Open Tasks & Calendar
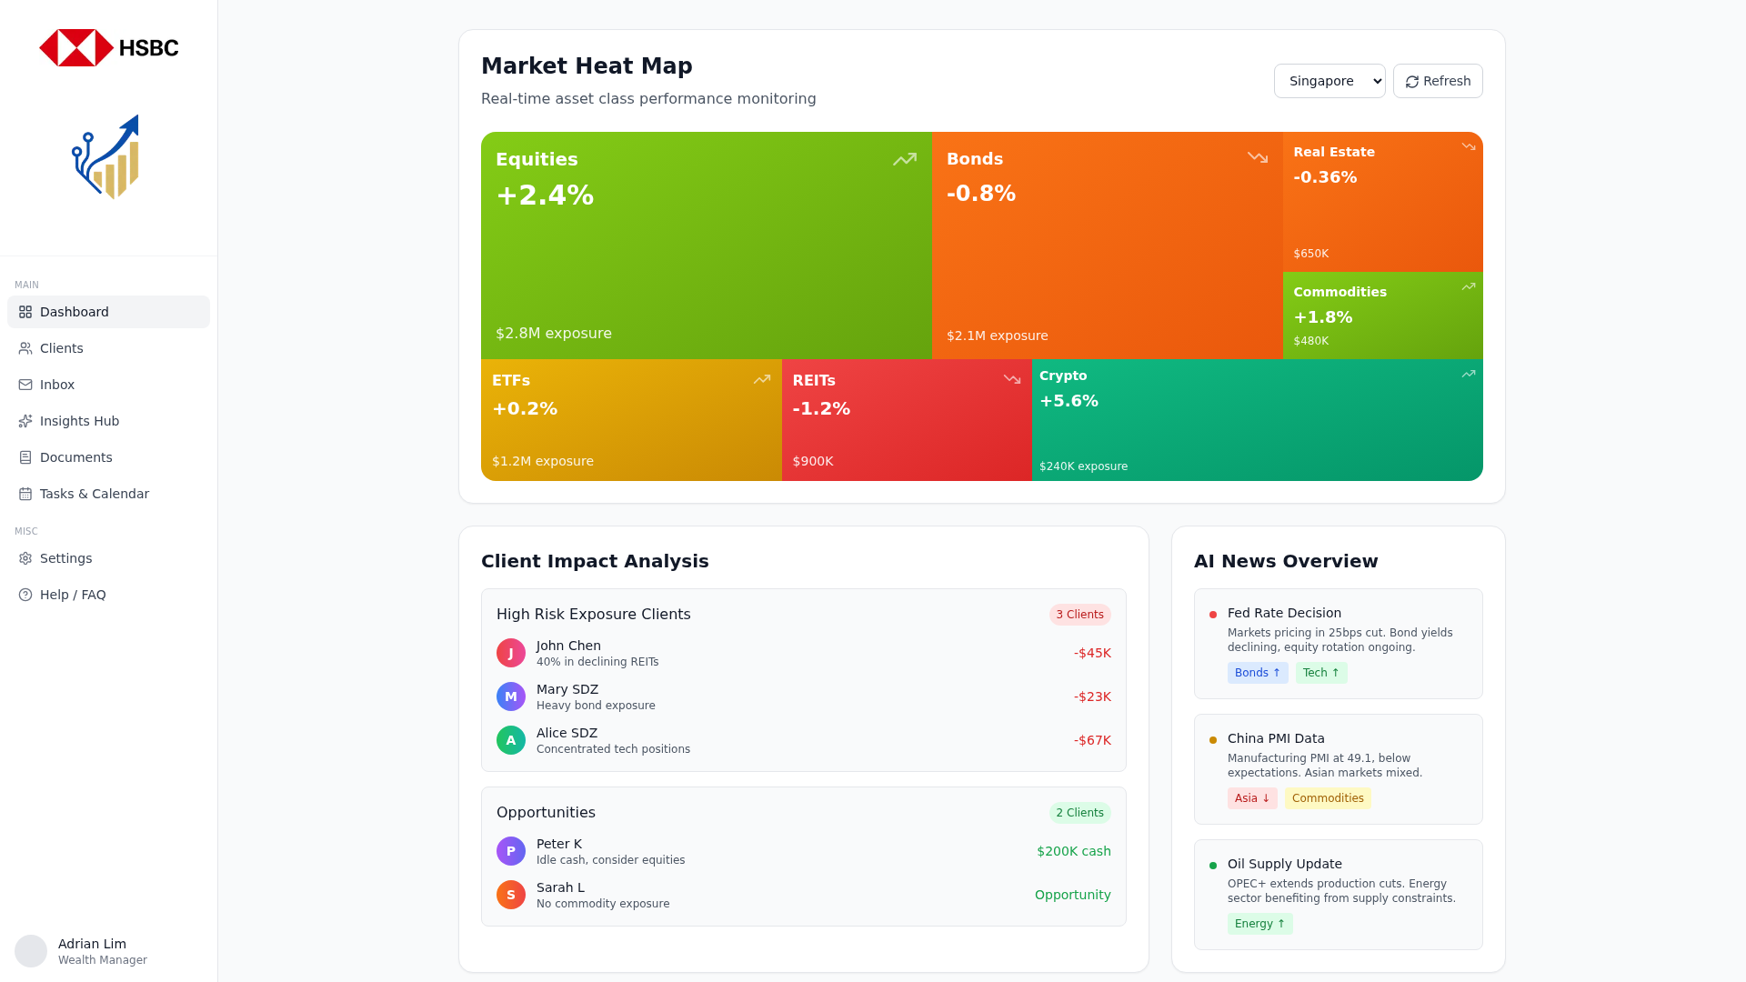Viewport: 1746px width, 982px height. [x=108, y=494]
